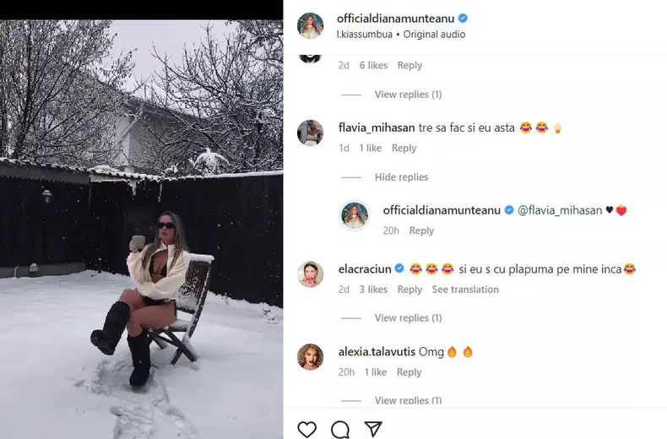Screen dimensions: 667x439
Task: Open the elacraciun username link
Action: click(364, 269)
